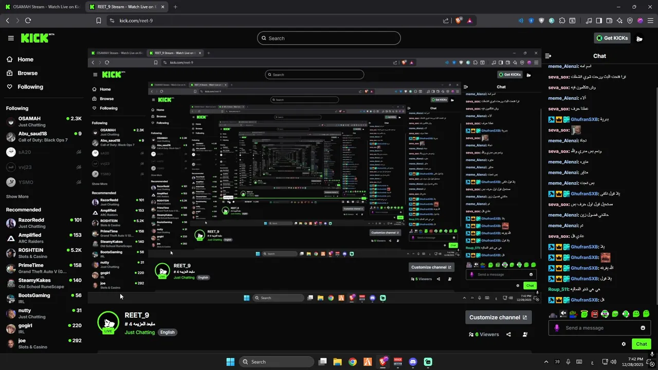The width and height of the screenshot is (658, 370).
Task: Toggle the browser sidebar panel icon
Action: (599, 21)
